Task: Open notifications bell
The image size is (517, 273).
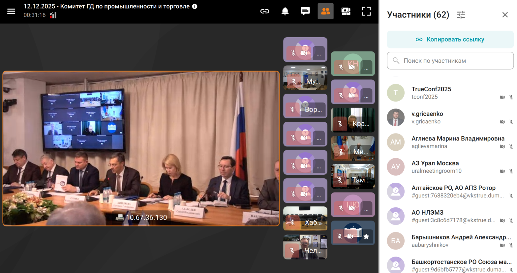Action: (x=285, y=11)
